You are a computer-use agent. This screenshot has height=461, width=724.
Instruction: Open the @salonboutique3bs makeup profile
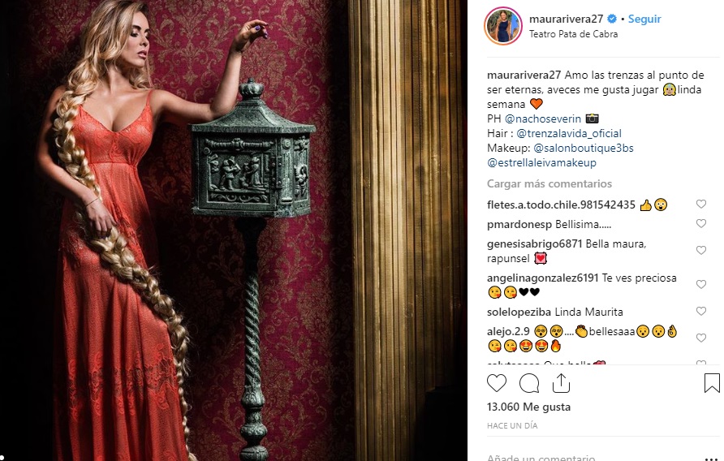click(583, 149)
